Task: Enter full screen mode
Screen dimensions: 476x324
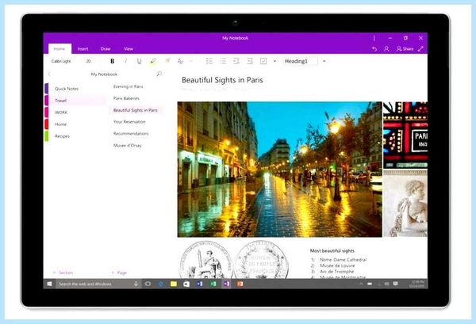Action: coord(420,49)
